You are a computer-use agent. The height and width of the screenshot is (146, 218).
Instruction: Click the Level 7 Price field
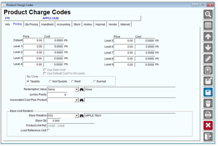click(124, 53)
